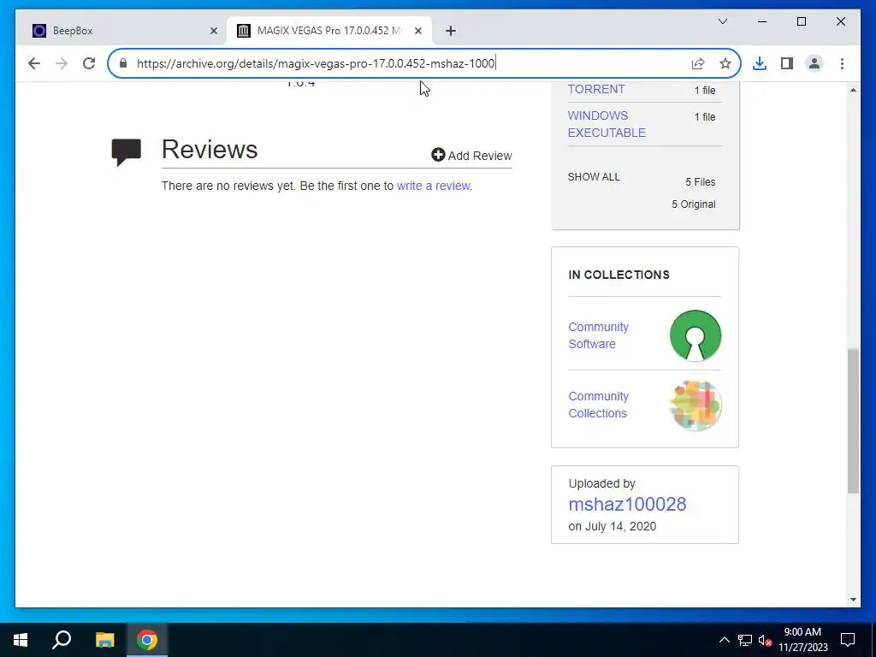Open the taskbar clock and date
The image size is (876, 657).
click(x=802, y=640)
